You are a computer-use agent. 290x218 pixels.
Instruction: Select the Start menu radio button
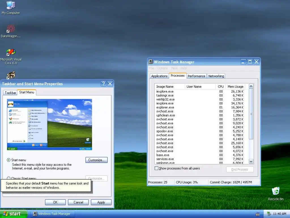(8, 160)
